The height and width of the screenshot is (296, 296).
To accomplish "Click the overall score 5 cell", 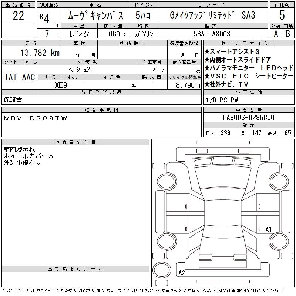I will click(282, 15).
